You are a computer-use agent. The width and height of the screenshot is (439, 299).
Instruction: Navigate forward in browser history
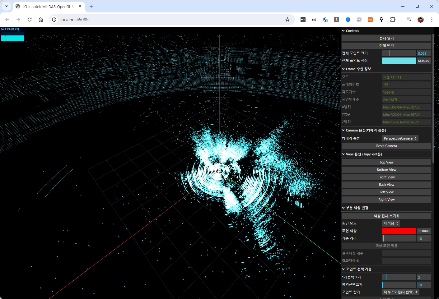point(18,20)
